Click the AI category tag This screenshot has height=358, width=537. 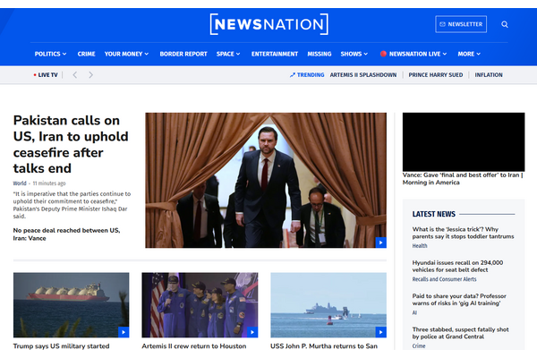pos(414,312)
